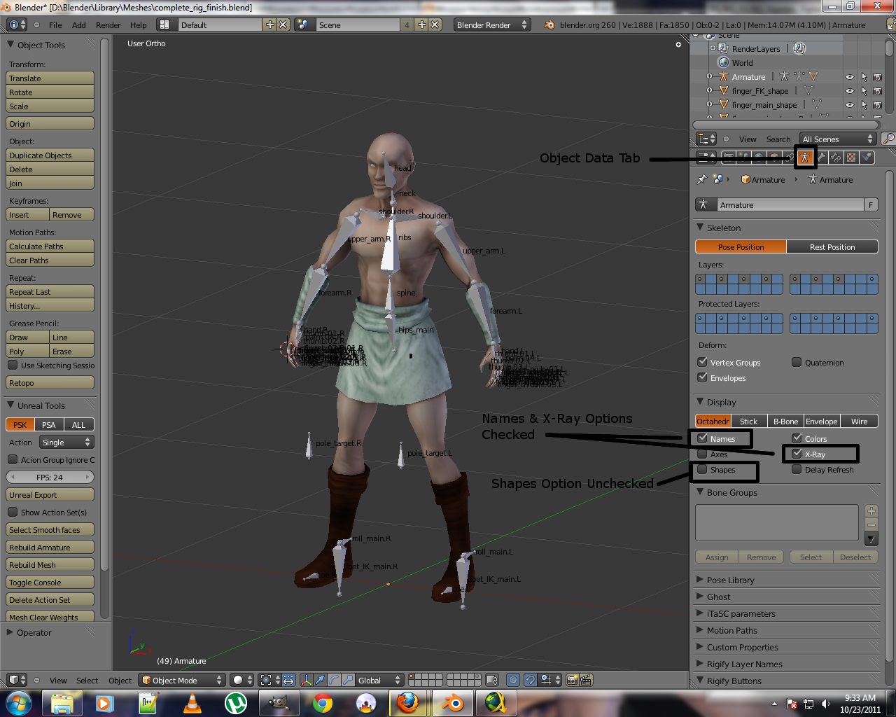The width and height of the screenshot is (896, 717).
Task: Enable the Quaternion deform checkbox
Action: point(797,362)
